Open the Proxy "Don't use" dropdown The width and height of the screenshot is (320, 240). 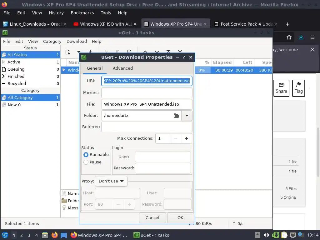(111, 181)
